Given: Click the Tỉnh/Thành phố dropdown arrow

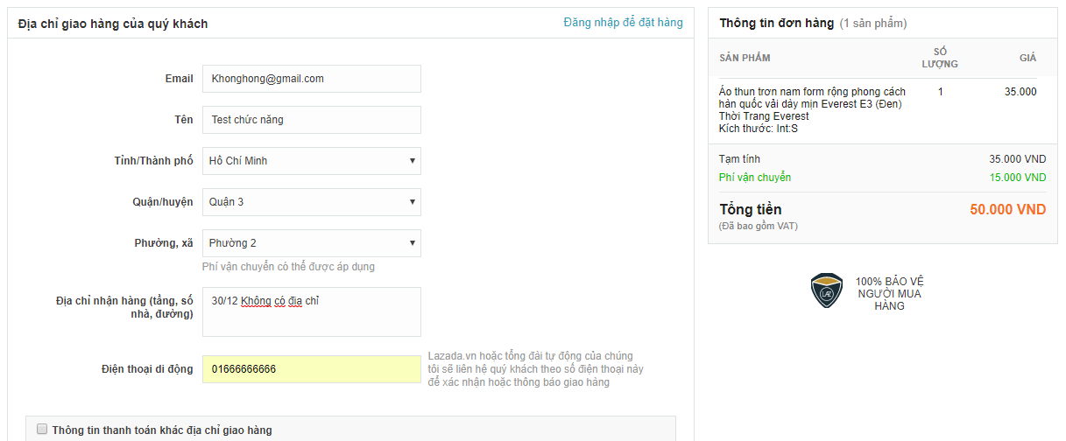Looking at the screenshot, I should tap(413, 161).
